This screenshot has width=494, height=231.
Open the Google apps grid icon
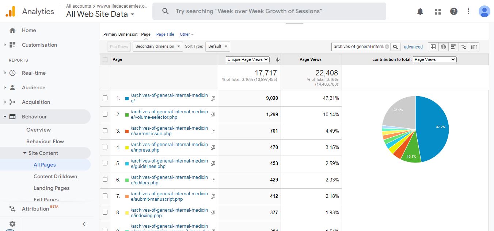pos(437,11)
